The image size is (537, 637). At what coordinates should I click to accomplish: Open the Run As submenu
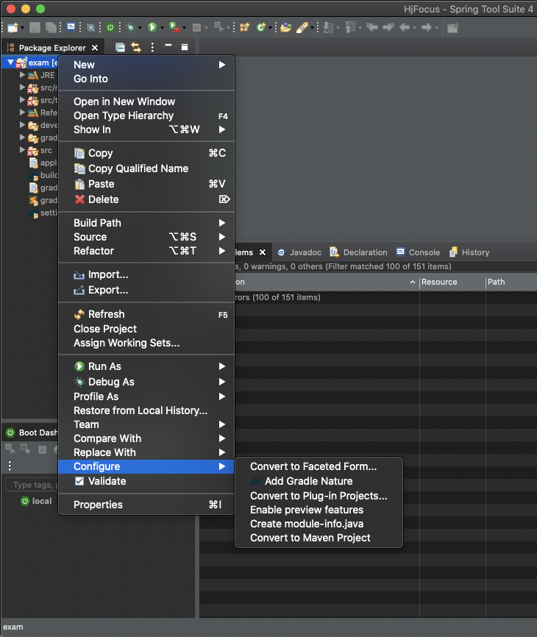(x=146, y=366)
